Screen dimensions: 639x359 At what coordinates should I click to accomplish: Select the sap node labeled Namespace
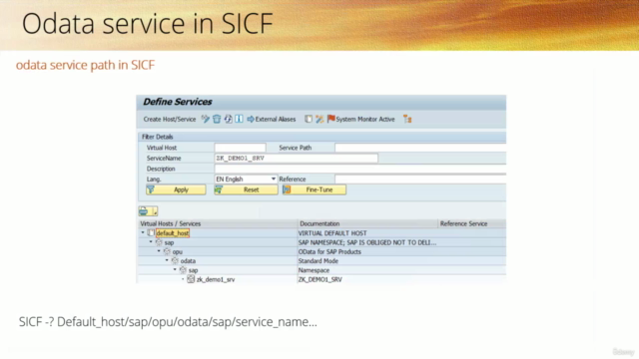pos(193,270)
